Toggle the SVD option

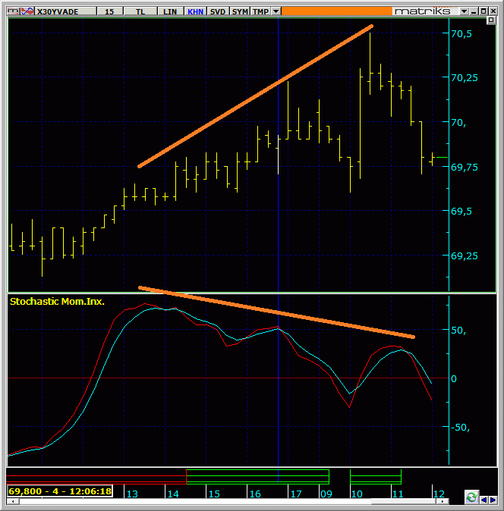click(218, 12)
